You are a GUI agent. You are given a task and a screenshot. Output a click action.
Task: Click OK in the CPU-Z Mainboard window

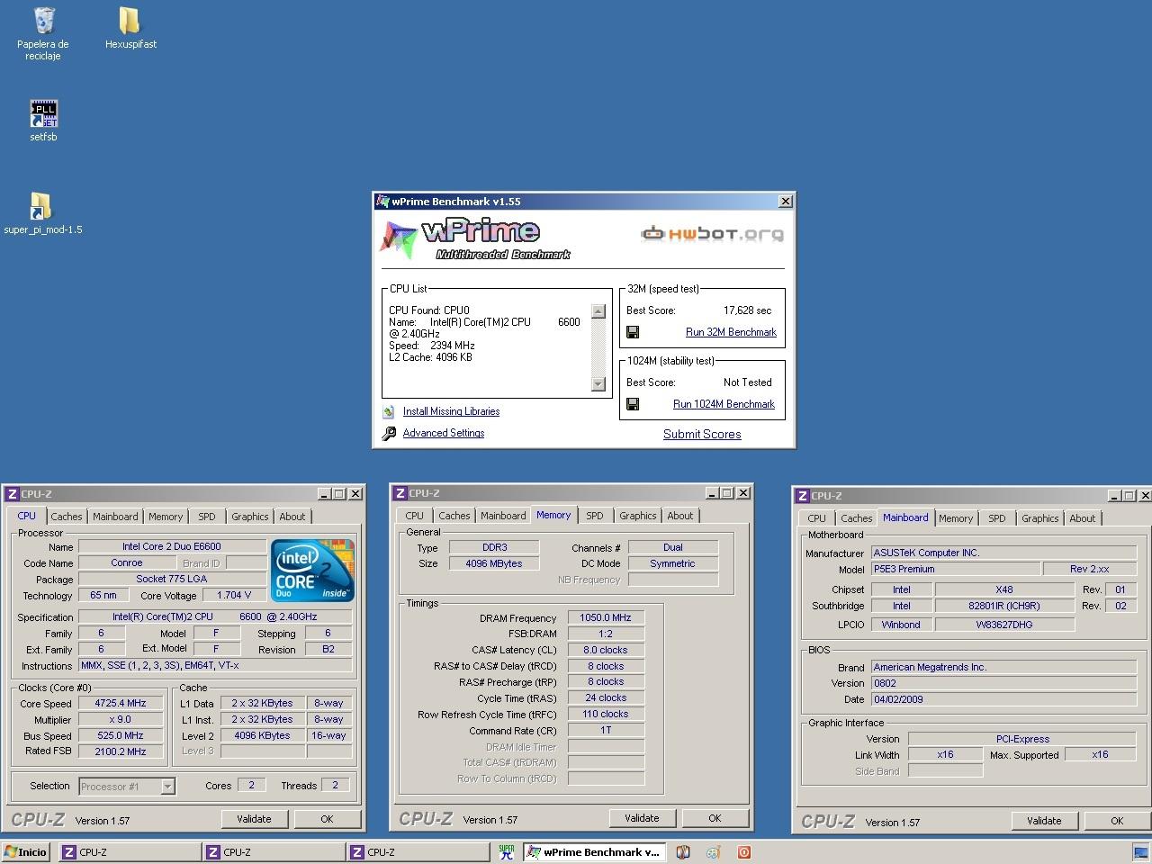(x=1117, y=821)
